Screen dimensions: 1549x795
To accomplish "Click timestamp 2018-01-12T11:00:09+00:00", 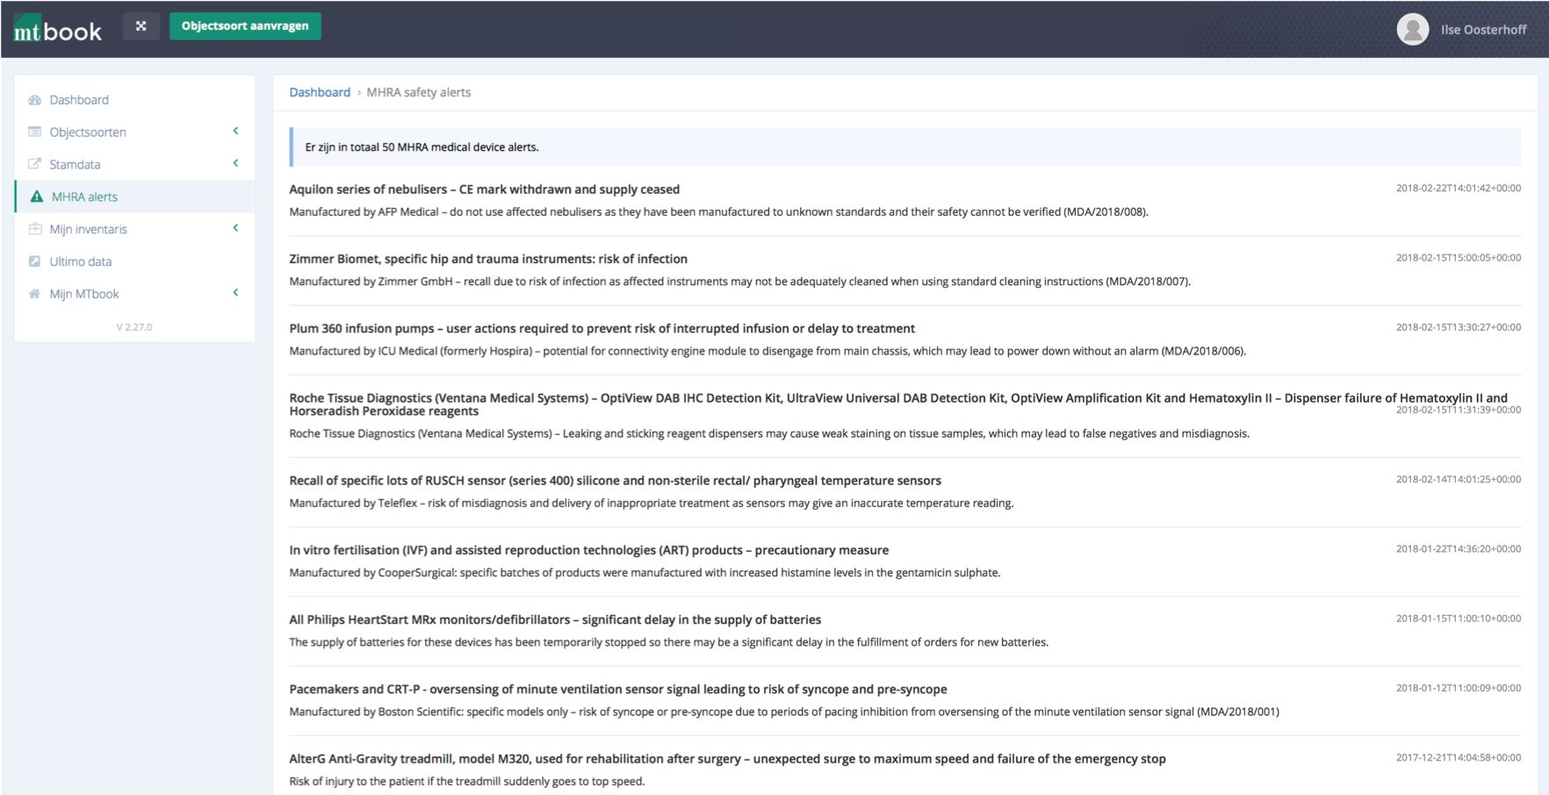I will pos(1459,688).
